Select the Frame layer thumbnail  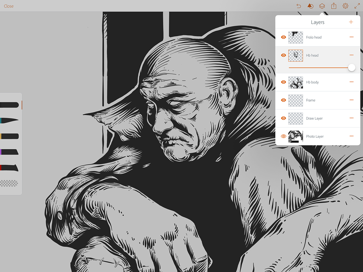(296, 100)
